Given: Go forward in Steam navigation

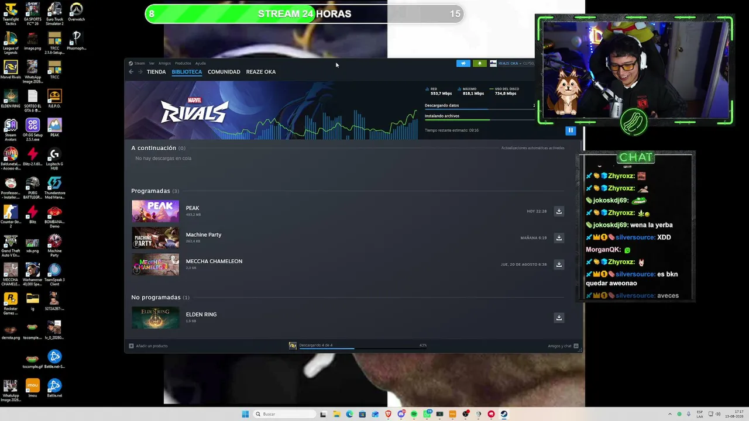Looking at the screenshot, I should point(140,72).
